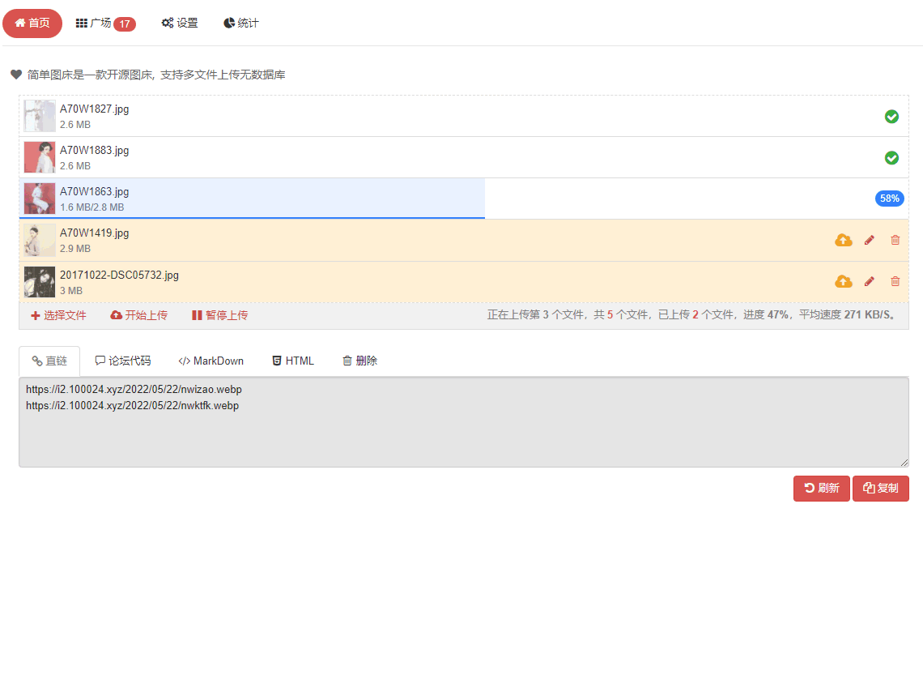Click the trash icon to remove A70W1419.jpg

coord(894,240)
